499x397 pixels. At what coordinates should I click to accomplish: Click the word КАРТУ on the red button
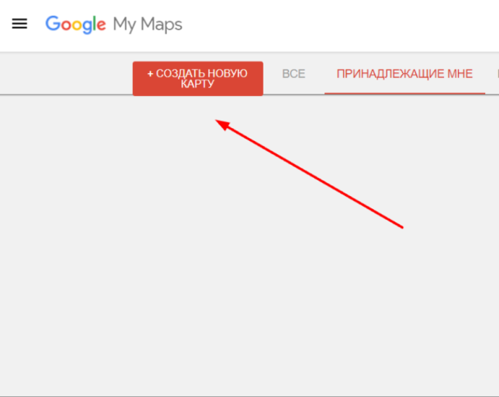(x=198, y=84)
